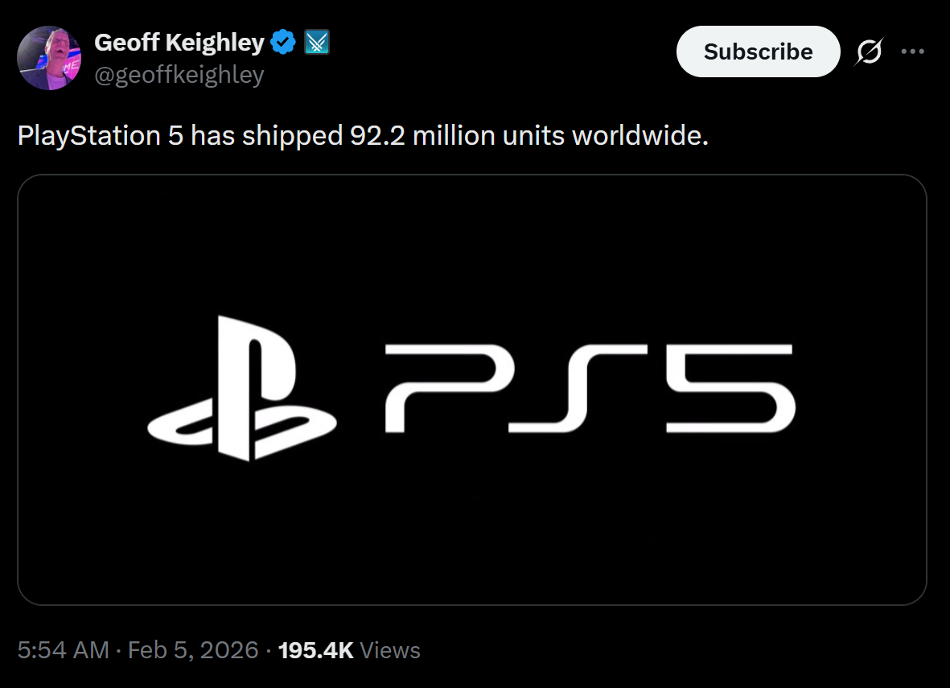Click the Feb 5, 2026 date
Screen dimensions: 950x688
(193, 650)
